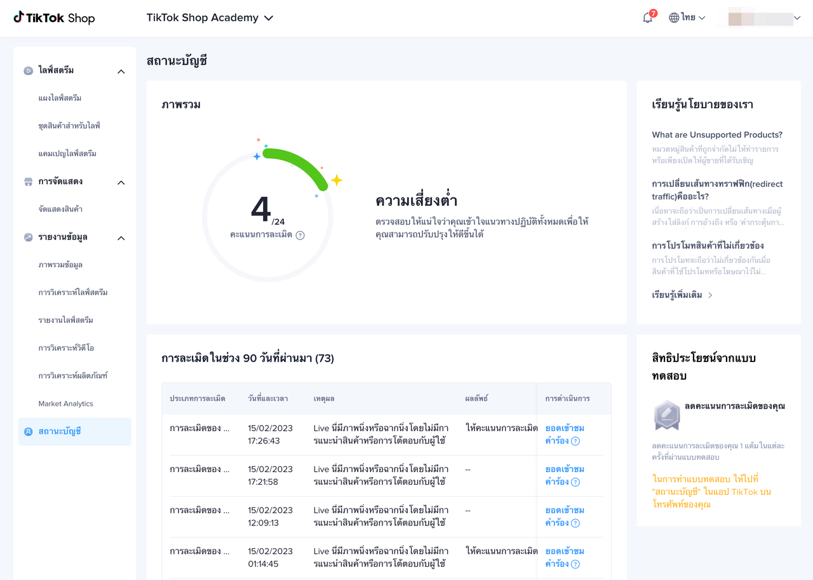Collapse the รายงานข้อมูล sidebar section
Image resolution: width=813 pixels, height=580 pixels.
tap(121, 238)
